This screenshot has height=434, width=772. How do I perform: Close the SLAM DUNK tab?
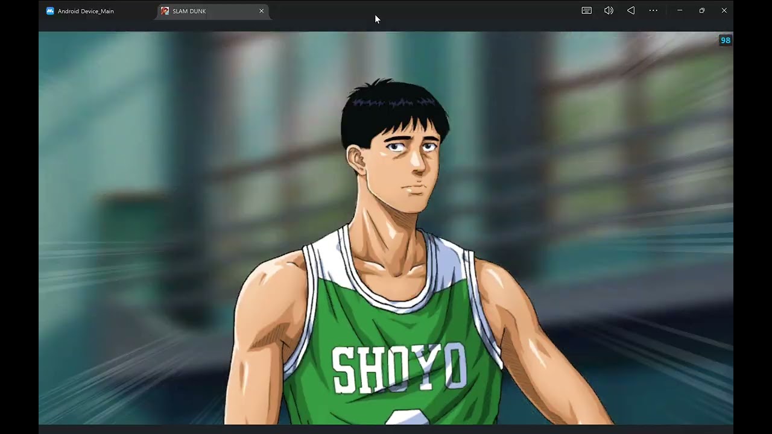261,11
